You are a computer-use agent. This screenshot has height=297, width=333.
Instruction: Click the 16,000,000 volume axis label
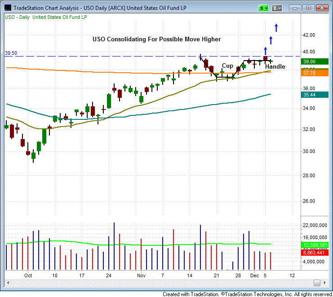coord(315,237)
